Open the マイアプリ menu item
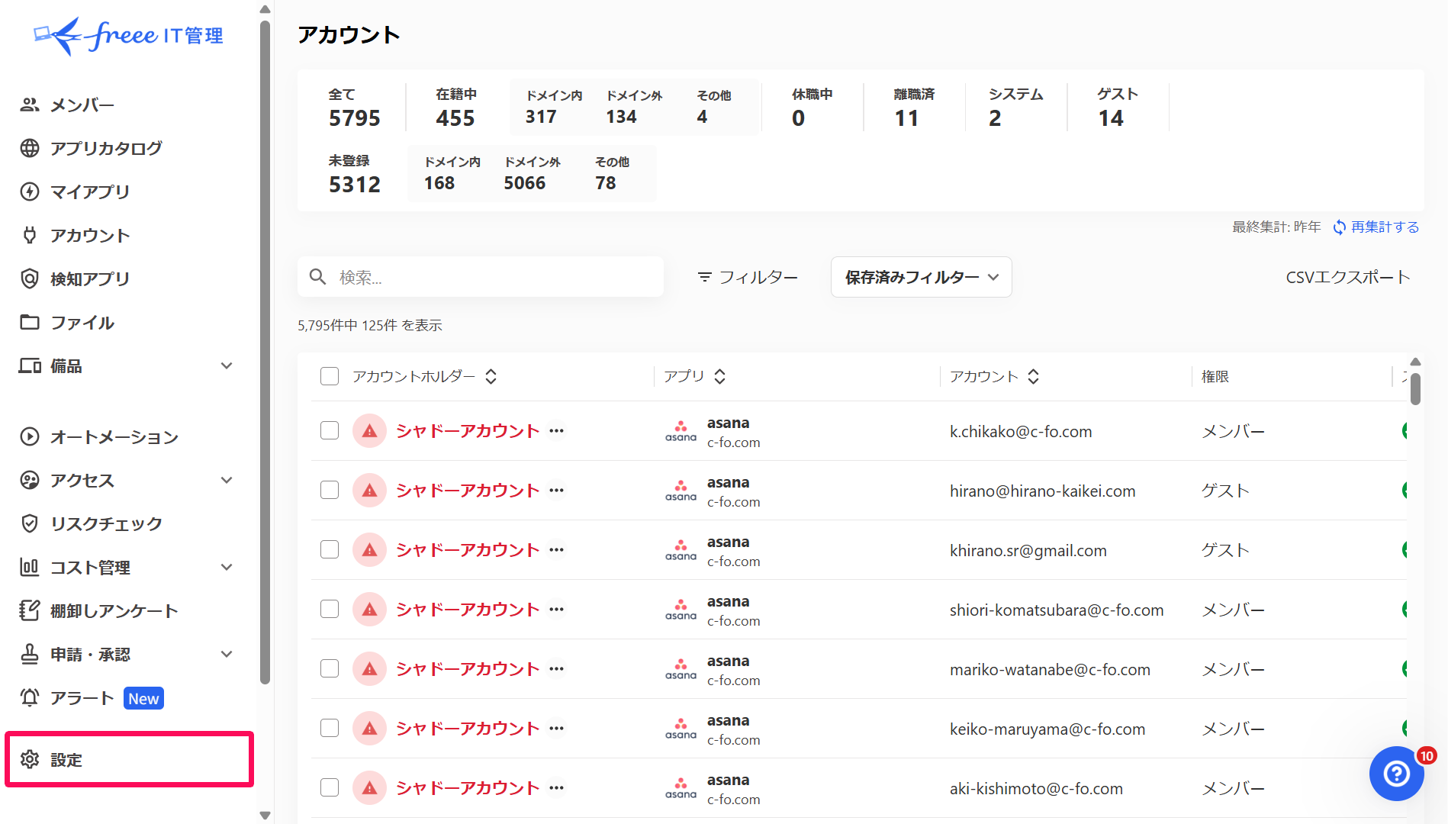 click(x=90, y=192)
